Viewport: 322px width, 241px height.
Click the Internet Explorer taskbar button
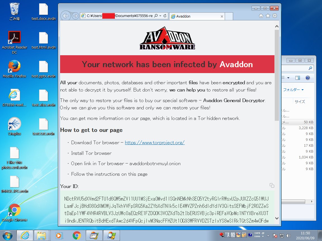pos(25,235)
